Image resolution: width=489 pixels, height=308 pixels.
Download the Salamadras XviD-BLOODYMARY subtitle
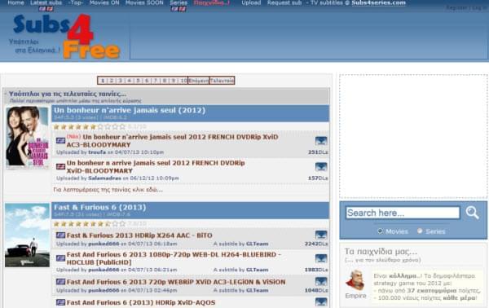(x=321, y=167)
